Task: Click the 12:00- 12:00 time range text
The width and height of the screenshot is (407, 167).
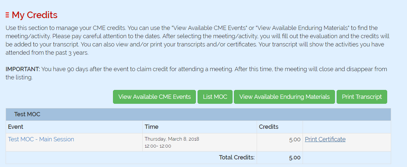Action: point(158,146)
